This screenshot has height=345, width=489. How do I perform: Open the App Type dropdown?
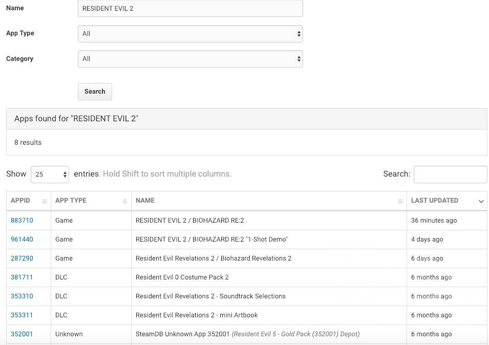tap(190, 34)
